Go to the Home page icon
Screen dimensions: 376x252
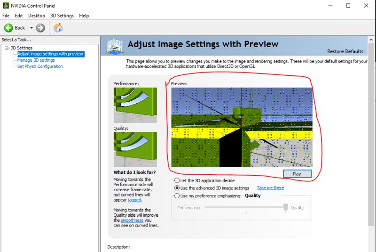click(58, 28)
